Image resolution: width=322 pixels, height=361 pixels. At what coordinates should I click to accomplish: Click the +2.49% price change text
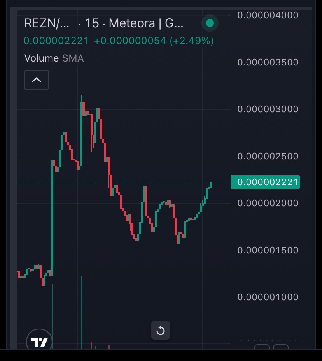[x=191, y=41]
